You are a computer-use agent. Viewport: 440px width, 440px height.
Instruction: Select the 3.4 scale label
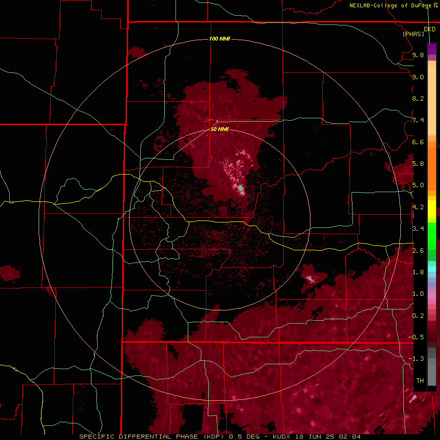pos(418,228)
